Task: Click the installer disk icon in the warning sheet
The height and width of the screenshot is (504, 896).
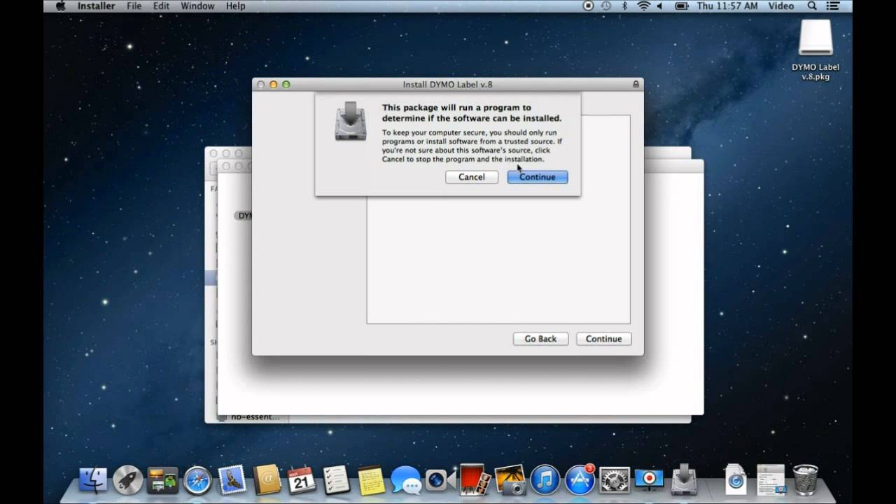Action: 351,121
